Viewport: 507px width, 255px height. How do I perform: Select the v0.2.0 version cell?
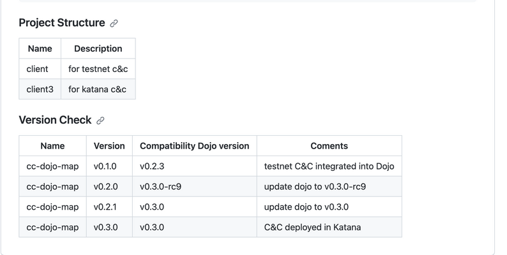pyautogui.click(x=105, y=187)
